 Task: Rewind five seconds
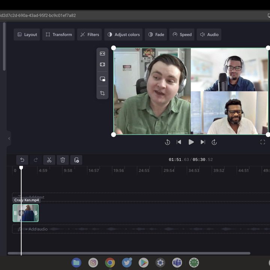(167, 142)
